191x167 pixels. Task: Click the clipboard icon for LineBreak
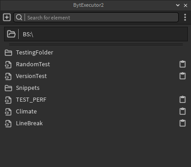pyautogui.click(x=182, y=123)
